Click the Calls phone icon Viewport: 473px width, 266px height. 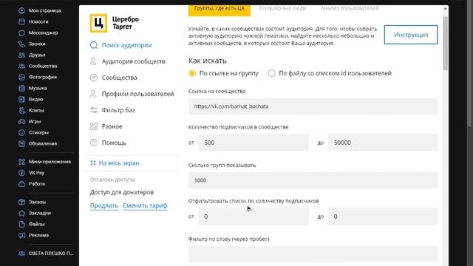point(21,44)
